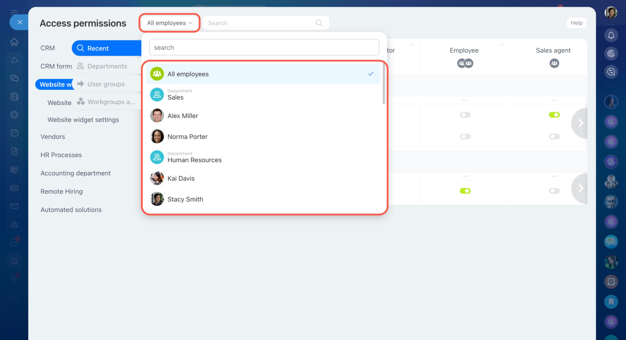626x340 pixels.
Task: Enable the first Employee column toggle
Action: [x=465, y=115]
